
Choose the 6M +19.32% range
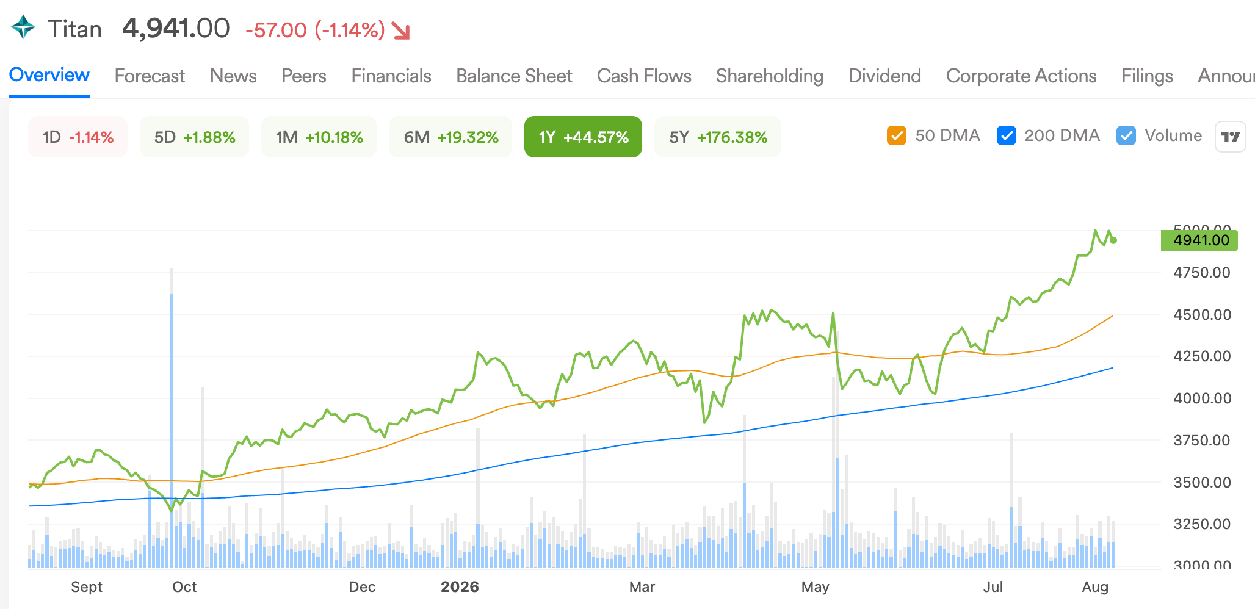450,137
